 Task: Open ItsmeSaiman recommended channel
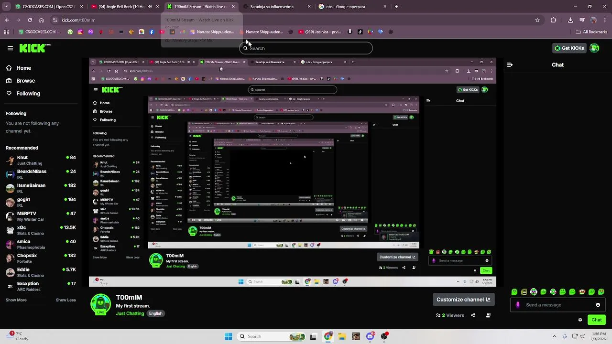(41, 188)
